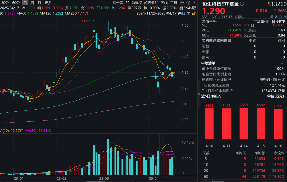Click the small WP icon near 额3.94亿
Screen dimensions: 287x182
[195, 8]
